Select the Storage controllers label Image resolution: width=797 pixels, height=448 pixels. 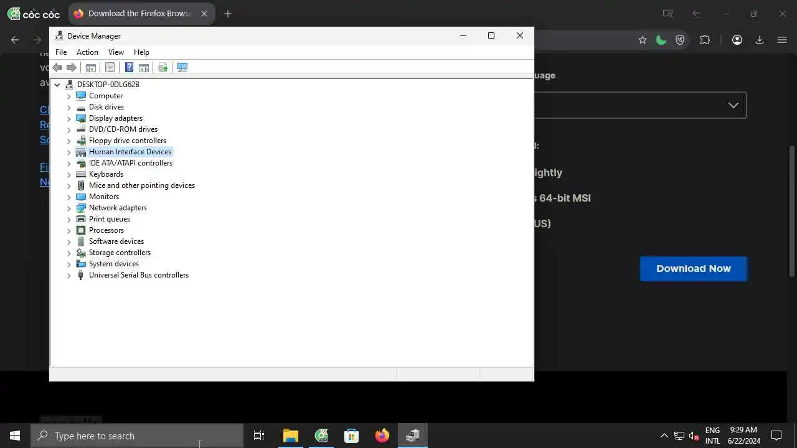(120, 253)
